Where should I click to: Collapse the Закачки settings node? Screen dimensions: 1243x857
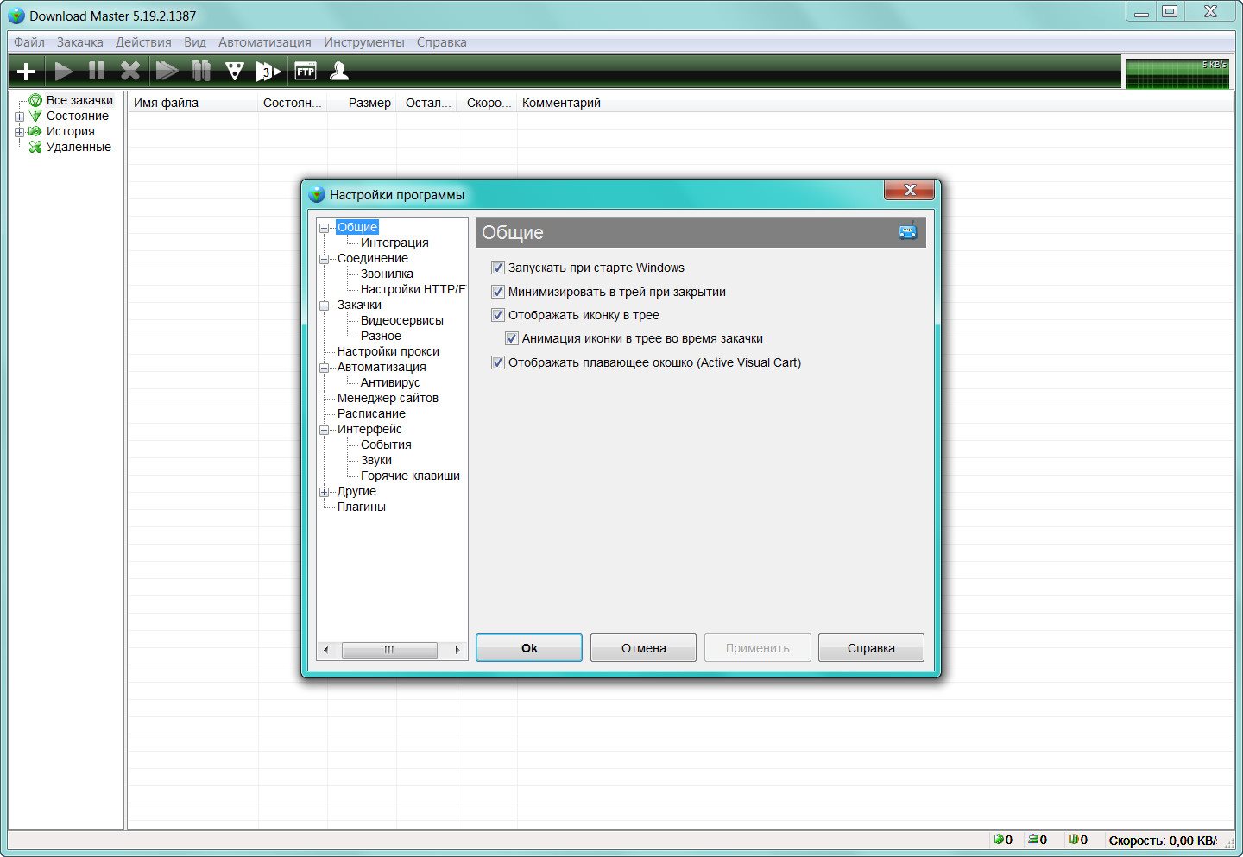click(325, 306)
